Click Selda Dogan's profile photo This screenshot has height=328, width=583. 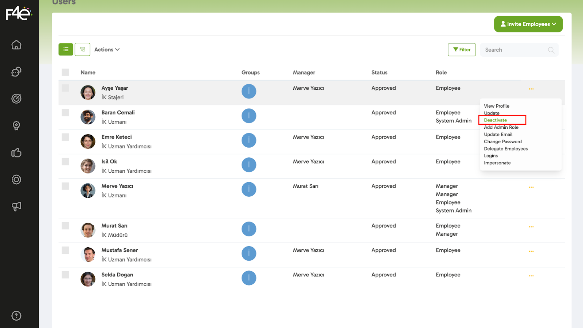coord(88,279)
